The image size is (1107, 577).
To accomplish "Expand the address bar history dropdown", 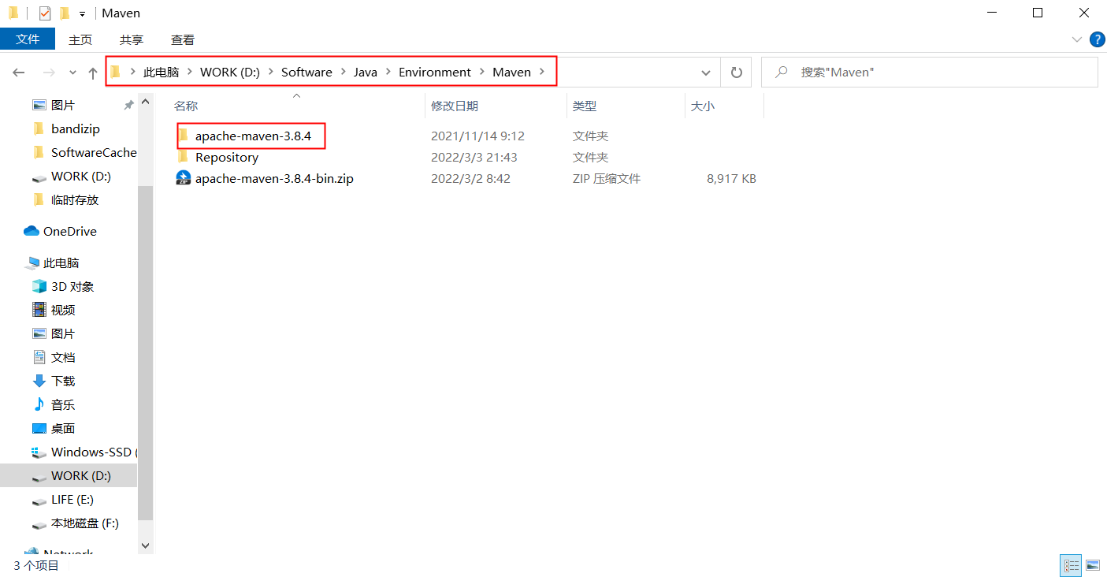I will pos(706,73).
